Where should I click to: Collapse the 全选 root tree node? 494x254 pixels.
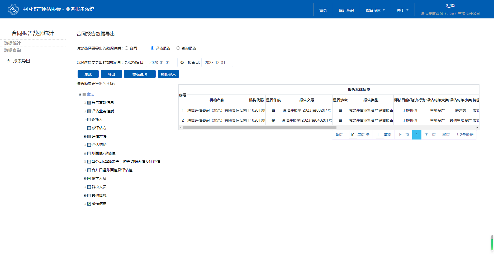coord(80,94)
